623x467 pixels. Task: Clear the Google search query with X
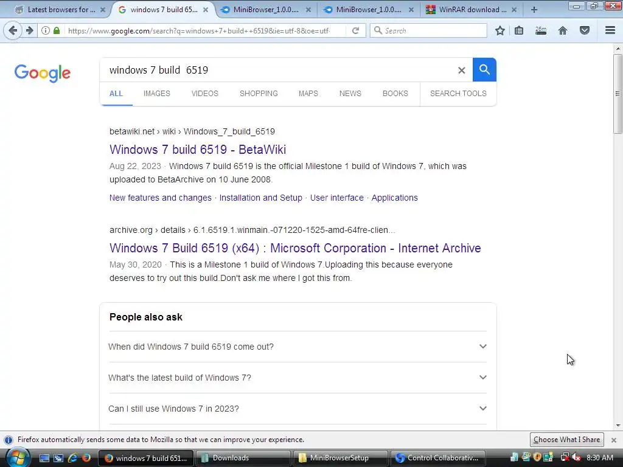click(461, 71)
